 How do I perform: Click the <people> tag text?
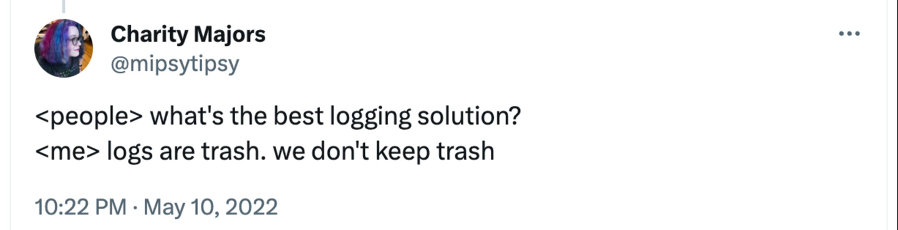tap(90, 117)
